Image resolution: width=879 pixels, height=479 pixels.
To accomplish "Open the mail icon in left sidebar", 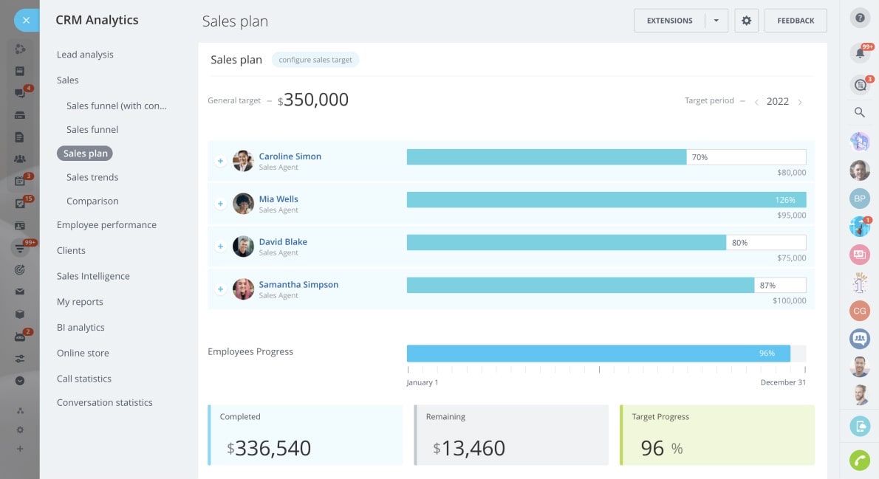I will (20, 292).
